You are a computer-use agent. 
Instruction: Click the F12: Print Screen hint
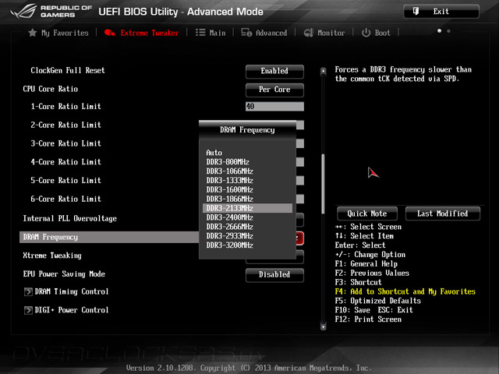point(368,319)
